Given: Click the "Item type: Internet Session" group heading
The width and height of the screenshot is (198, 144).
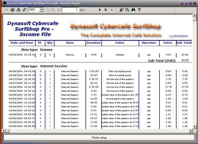Looking at the screenshot, I should click(44, 66).
